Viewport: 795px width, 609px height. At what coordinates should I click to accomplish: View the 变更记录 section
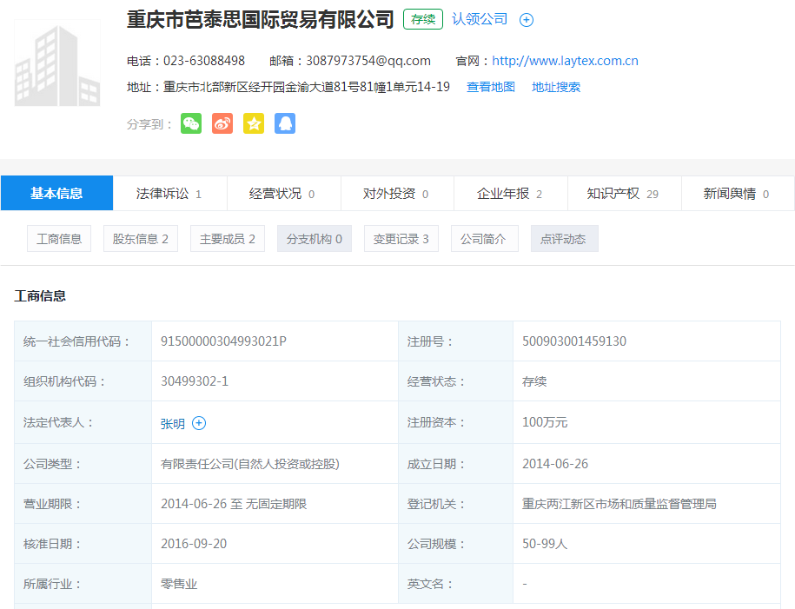click(x=401, y=238)
